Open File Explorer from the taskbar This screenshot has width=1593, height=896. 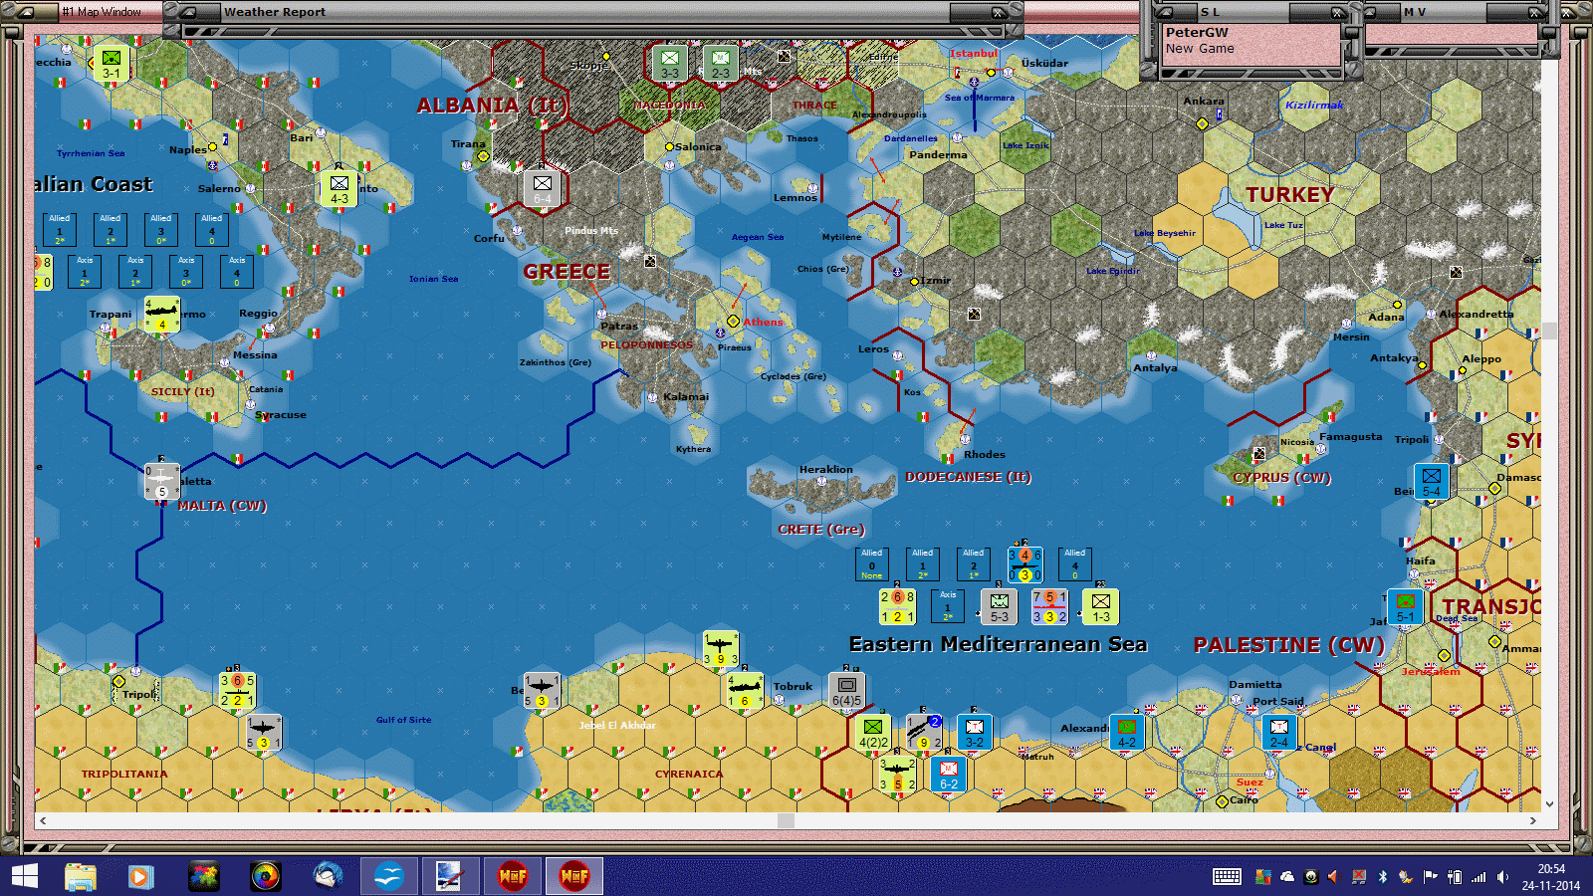tap(81, 876)
